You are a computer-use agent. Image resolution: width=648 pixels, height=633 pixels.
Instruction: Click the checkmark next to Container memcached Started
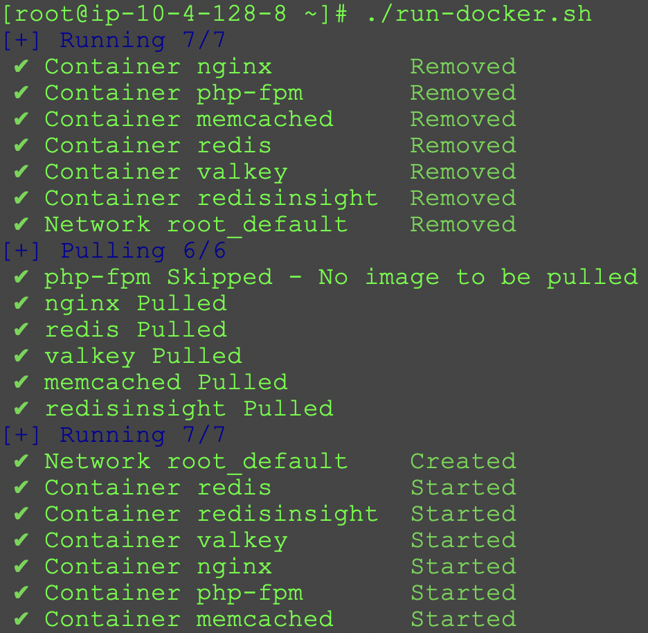pos(21,620)
